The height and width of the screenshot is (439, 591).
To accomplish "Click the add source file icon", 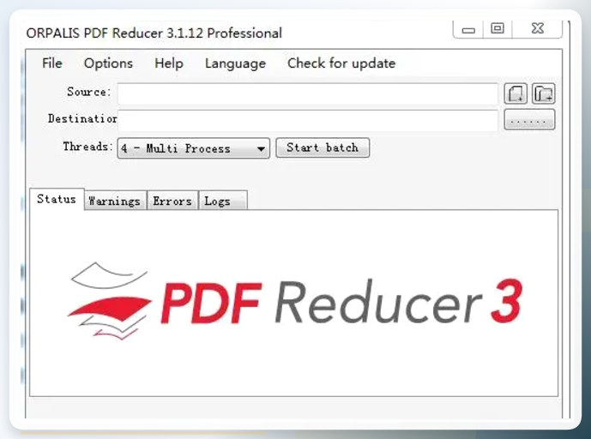I will pos(516,93).
